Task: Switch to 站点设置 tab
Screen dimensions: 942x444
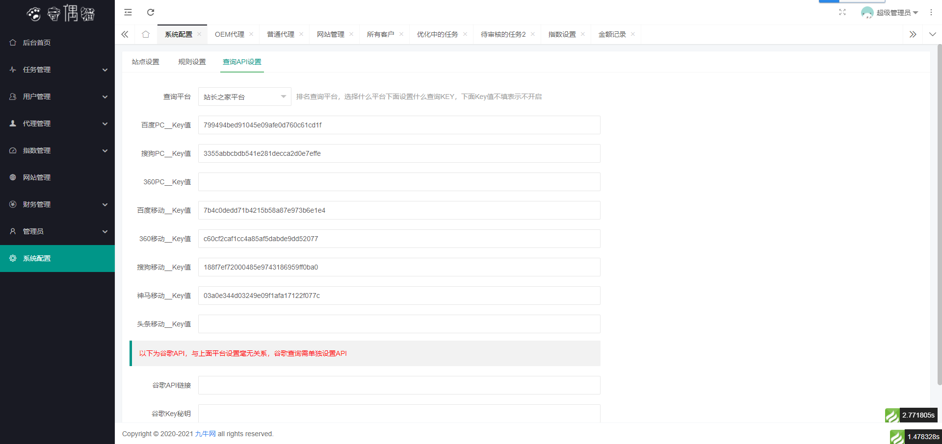Action: coord(146,62)
